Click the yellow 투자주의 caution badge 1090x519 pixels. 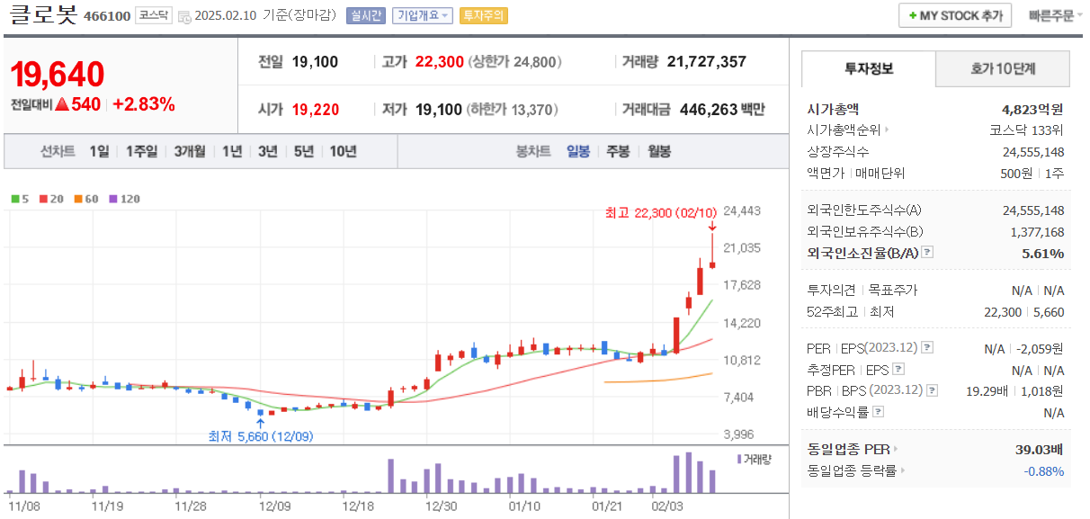pos(483,14)
